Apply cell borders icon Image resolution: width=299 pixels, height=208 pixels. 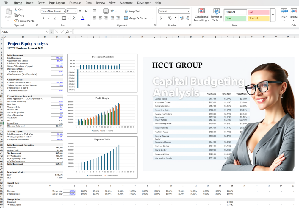tap(64, 18)
